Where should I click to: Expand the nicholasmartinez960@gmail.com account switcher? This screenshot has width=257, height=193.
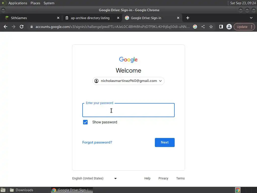click(128, 81)
